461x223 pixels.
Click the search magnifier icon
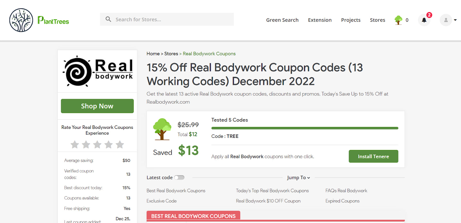tap(108, 19)
